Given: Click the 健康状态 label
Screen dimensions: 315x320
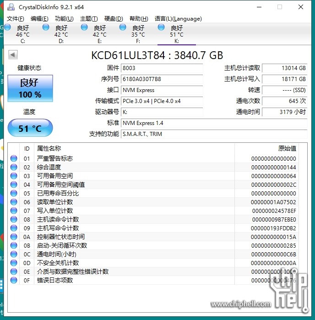Looking at the screenshot, I should pos(29,68).
